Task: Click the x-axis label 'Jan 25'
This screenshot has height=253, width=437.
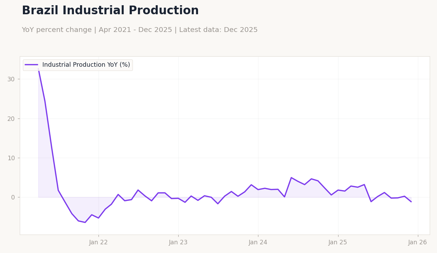Action: pos(338,243)
